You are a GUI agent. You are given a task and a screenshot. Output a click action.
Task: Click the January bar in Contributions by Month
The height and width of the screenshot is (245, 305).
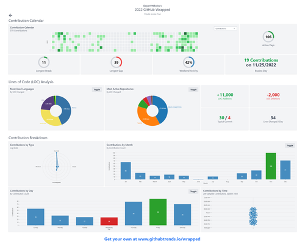[126, 171]
